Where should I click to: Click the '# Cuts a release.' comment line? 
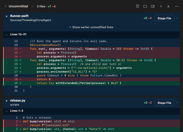pyautogui.click(x=91, y=118)
